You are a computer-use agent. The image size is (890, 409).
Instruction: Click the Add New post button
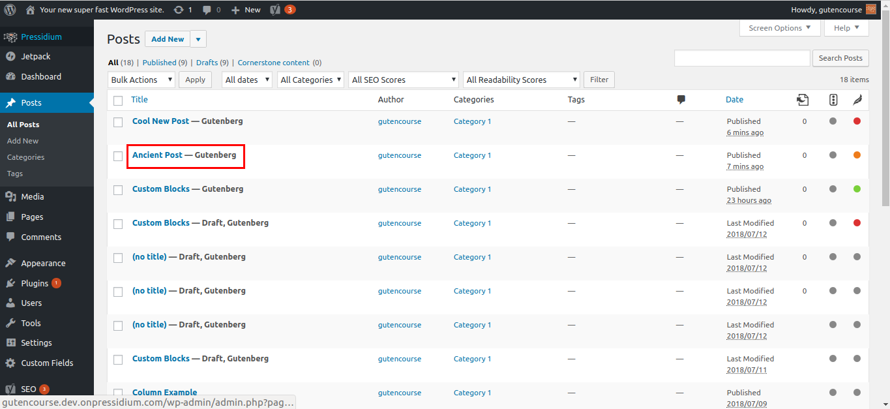point(168,39)
